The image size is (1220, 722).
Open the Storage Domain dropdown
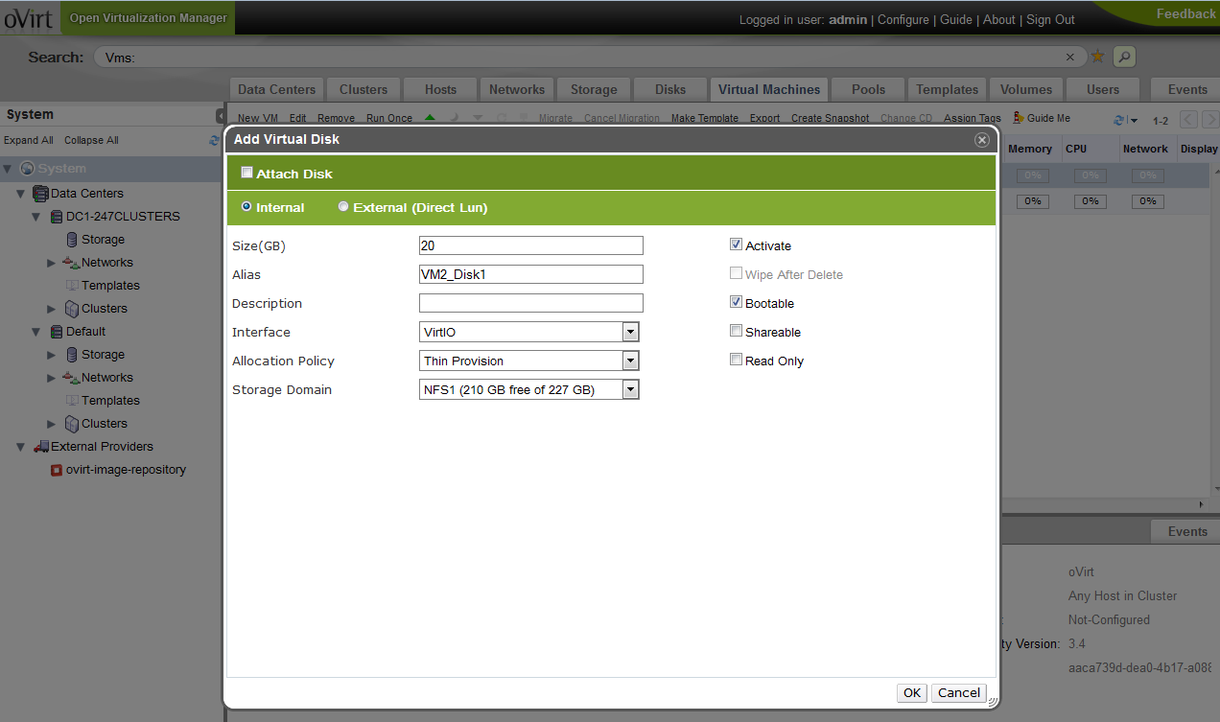pyautogui.click(x=630, y=389)
